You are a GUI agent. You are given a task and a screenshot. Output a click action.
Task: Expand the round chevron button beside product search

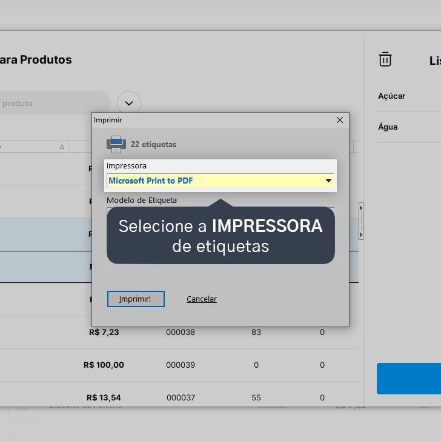coord(129,103)
